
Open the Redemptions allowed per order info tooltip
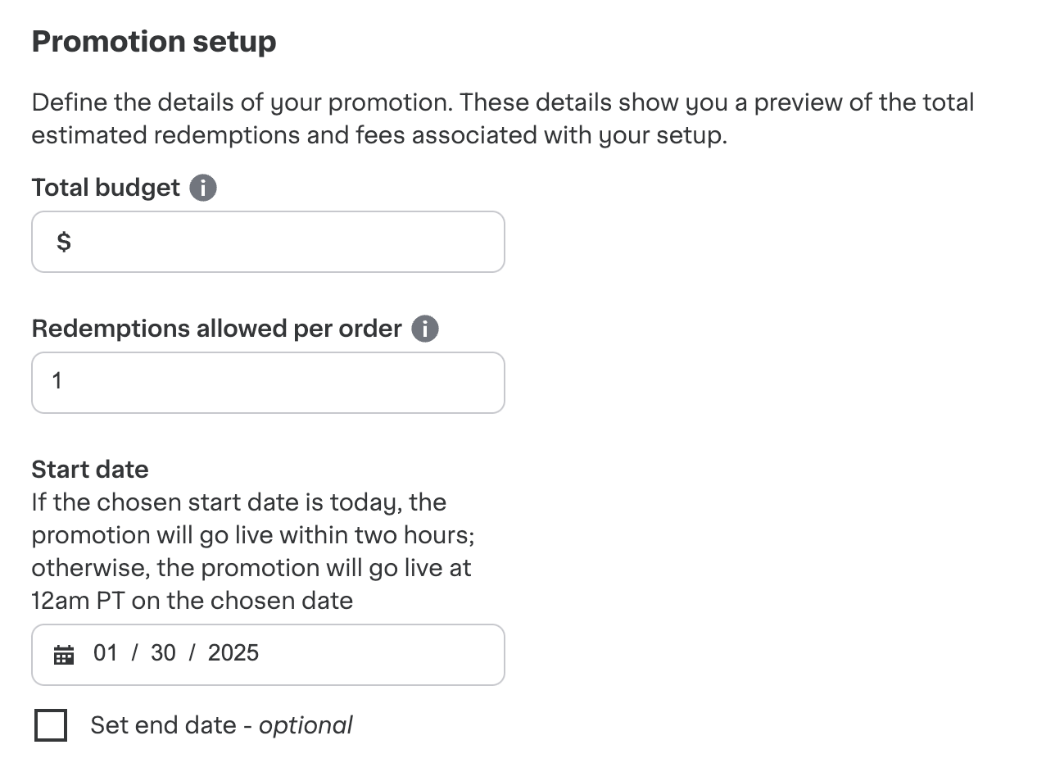[x=425, y=329]
